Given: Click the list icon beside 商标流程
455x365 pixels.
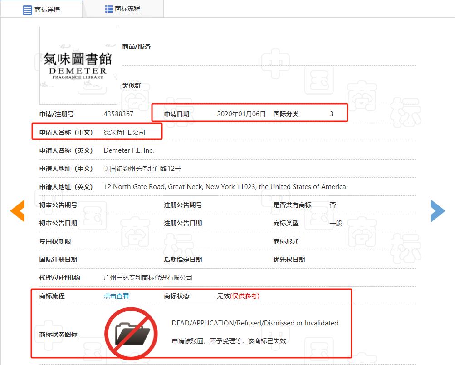Looking at the screenshot, I should [109, 9].
